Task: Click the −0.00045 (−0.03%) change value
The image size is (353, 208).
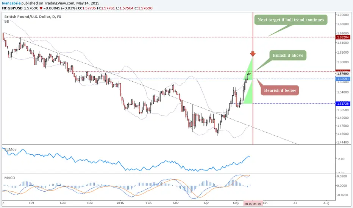Action: point(60,8)
